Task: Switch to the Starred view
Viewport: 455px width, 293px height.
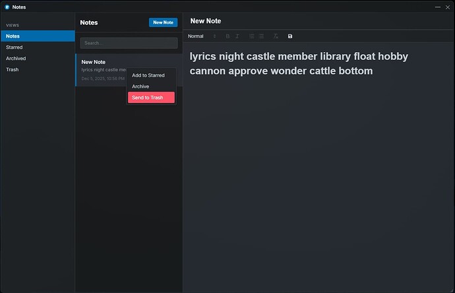Action: click(x=37, y=48)
